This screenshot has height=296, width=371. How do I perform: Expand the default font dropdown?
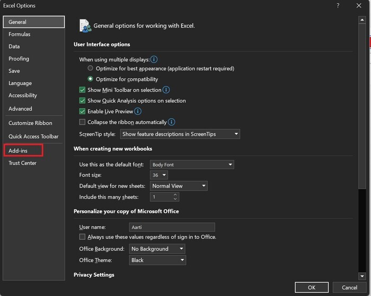point(192,165)
